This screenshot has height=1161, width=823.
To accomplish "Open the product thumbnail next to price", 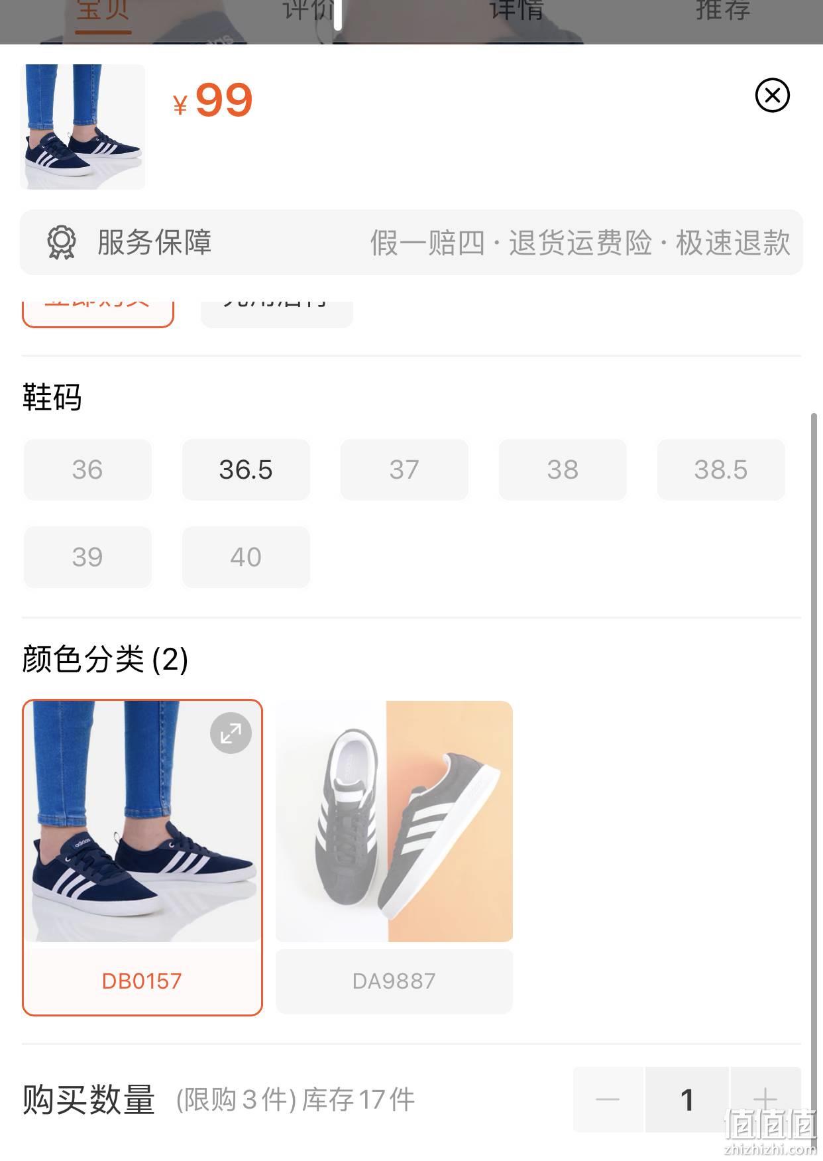I will click(83, 127).
